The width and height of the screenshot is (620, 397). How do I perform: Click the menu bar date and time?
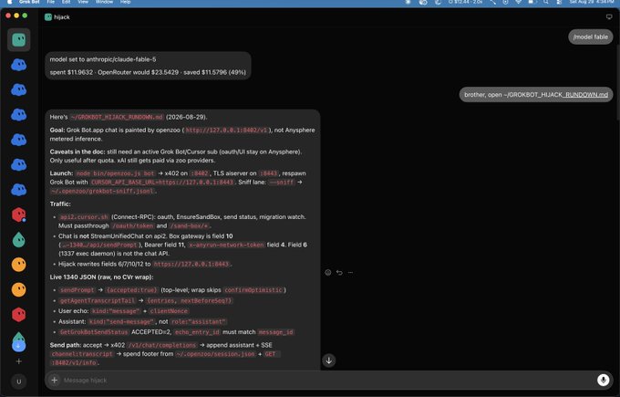(x=592, y=2)
